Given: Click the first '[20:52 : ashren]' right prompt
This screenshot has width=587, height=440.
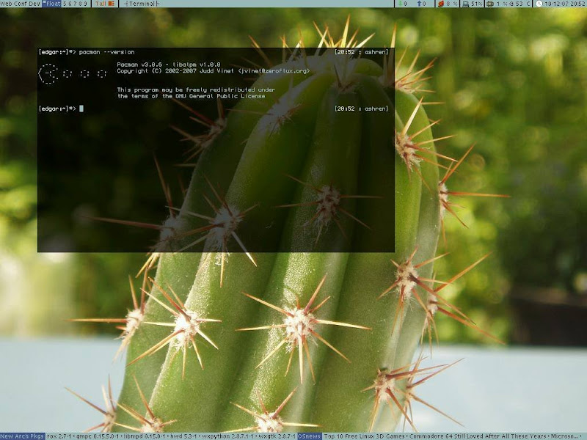Looking at the screenshot, I should point(361,52).
